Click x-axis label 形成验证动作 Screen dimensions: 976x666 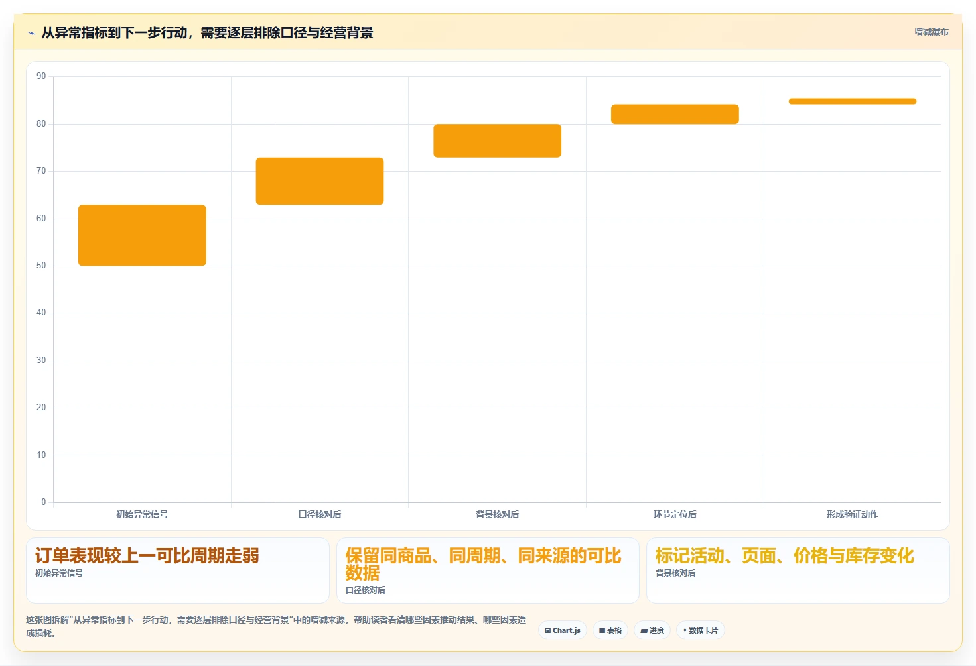click(x=853, y=514)
